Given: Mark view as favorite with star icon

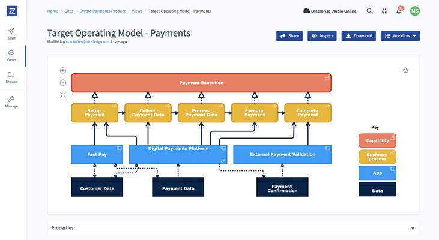Looking at the screenshot, I should [x=405, y=70].
